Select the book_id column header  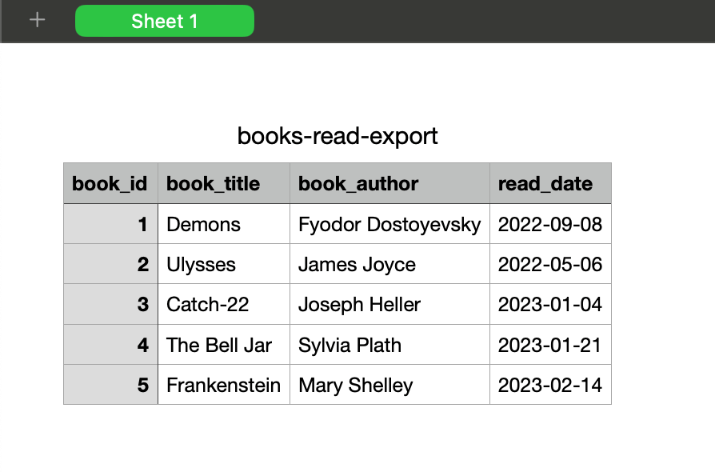pyautogui.click(x=110, y=183)
